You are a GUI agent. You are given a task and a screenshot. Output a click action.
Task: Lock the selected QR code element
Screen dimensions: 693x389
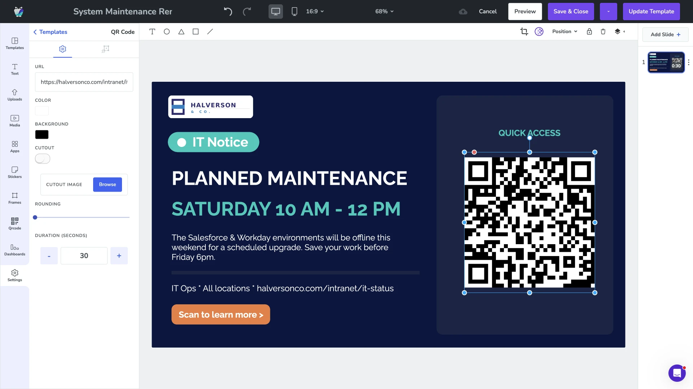click(x=589, y=32)
